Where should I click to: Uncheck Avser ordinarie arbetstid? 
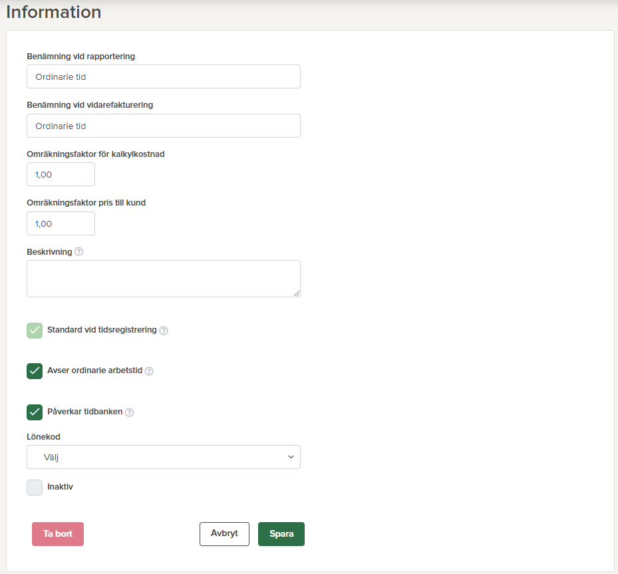[x=35, y=371]
